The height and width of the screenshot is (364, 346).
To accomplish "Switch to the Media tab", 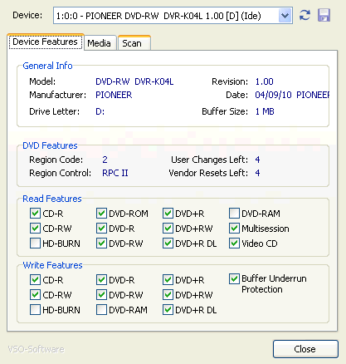I will click(x=100, y=43).
